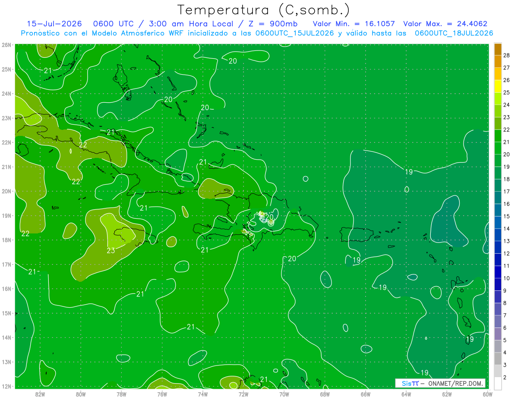The width and height of the screenshot is (518, 400).
Task: Click the 26N latitude axis label
Action: [6, 45]
